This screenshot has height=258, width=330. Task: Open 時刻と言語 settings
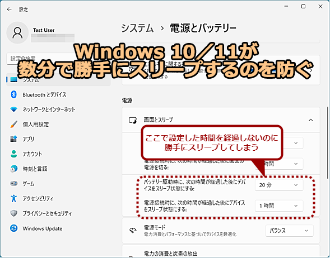[58, 169]
